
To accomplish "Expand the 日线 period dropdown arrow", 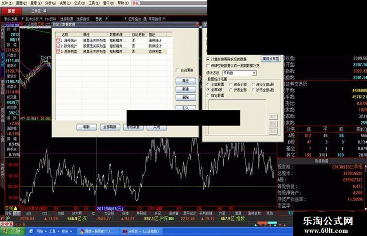I will tap(107, 19).
